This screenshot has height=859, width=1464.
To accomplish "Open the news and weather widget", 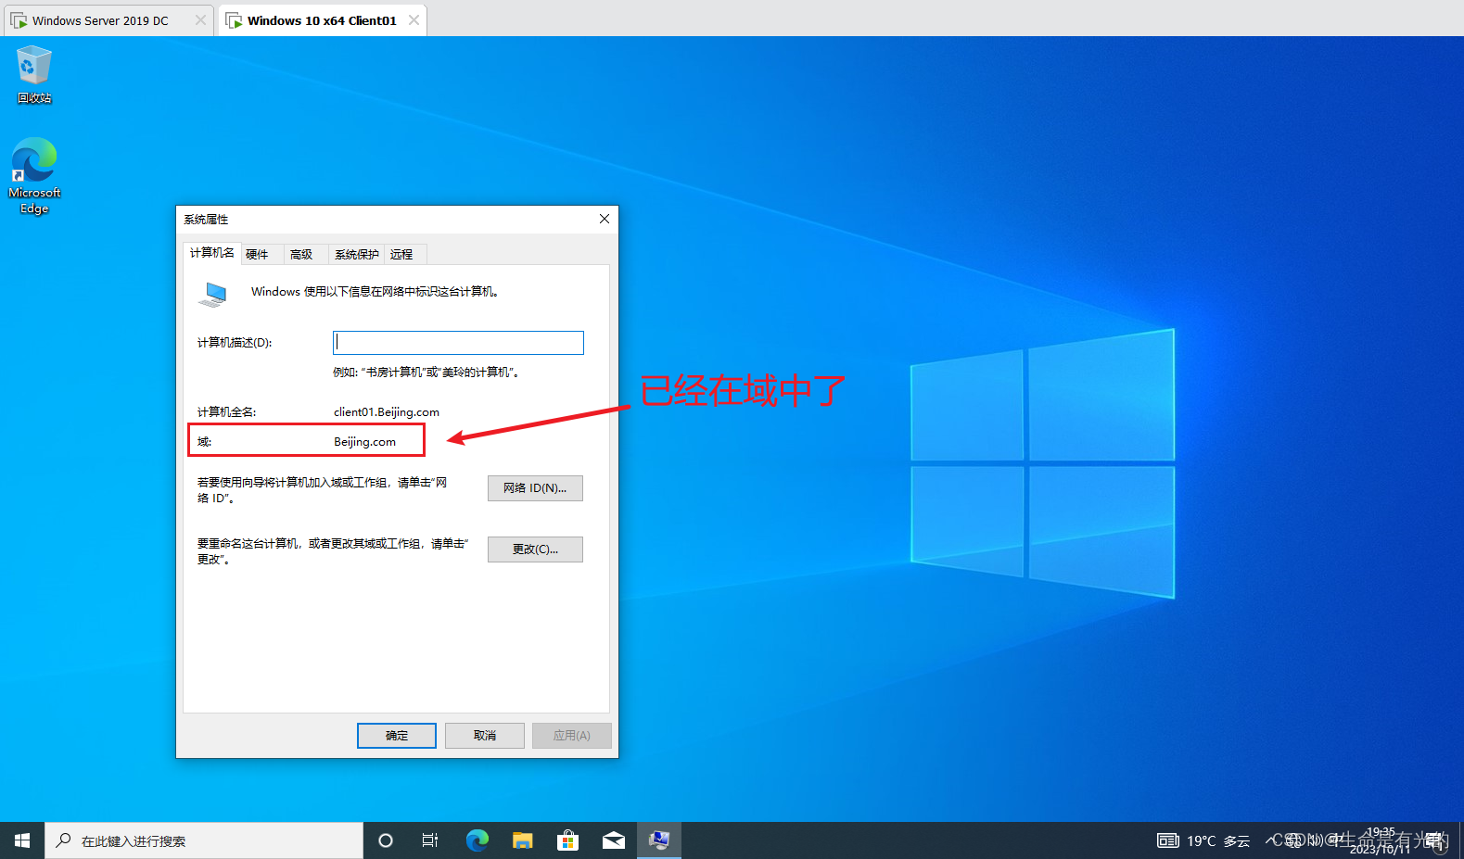I will click(1203, 840).
